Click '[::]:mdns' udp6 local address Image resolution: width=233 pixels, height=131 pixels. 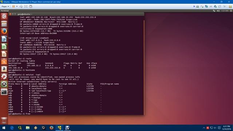click(36, 109)
